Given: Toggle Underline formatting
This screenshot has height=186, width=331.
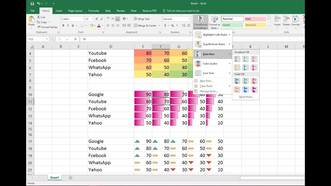Looking at the screenshot, I should (73, 26).
